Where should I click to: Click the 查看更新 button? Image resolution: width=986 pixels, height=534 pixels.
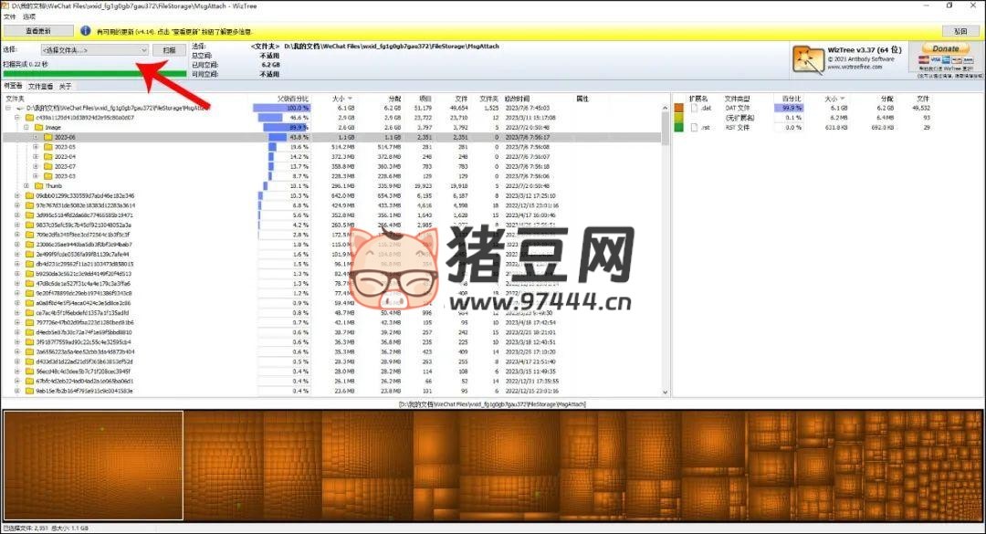37,31
